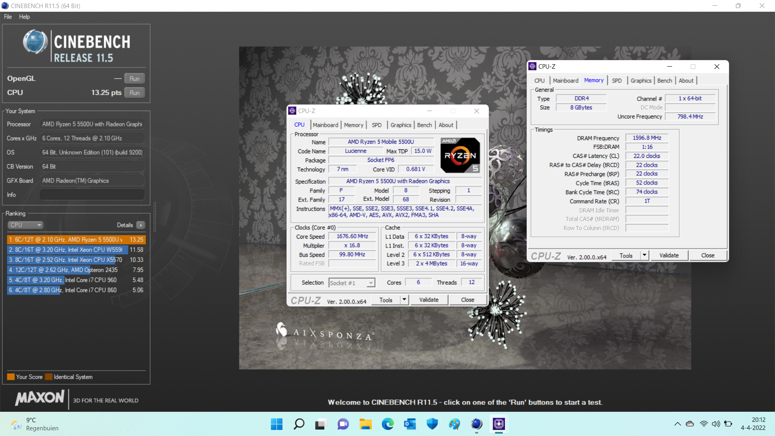
Task: Open Bench tab in left CPU-Z window
Action: coord(424,125)
